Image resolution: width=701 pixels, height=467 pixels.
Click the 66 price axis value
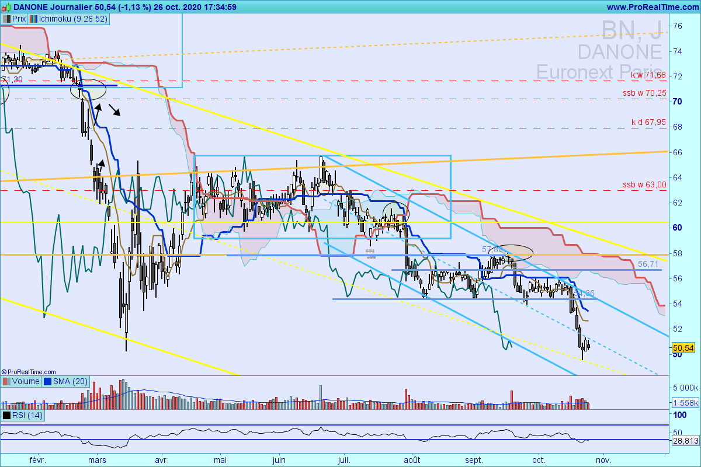(x=678, y=152)
